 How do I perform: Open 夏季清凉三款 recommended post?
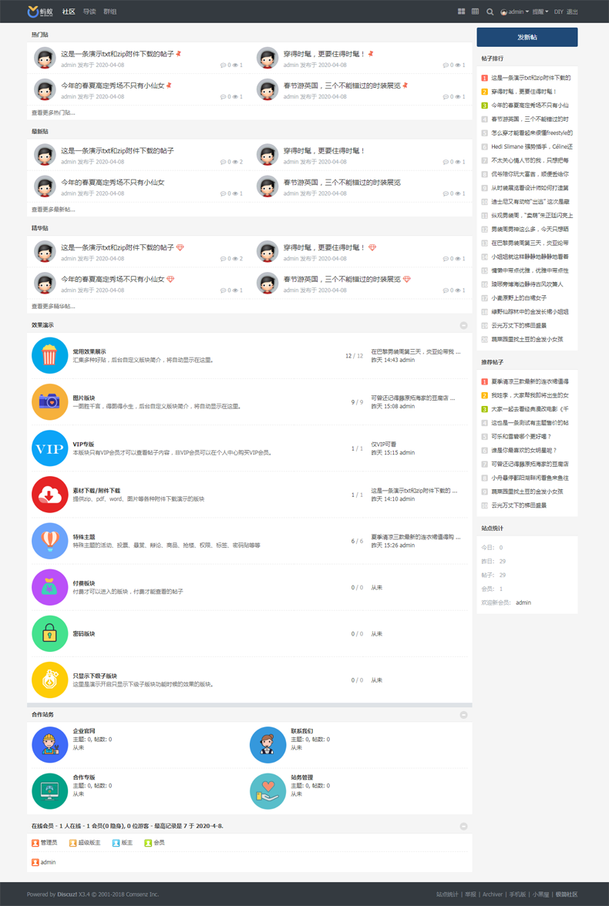(x=530, y=381)
